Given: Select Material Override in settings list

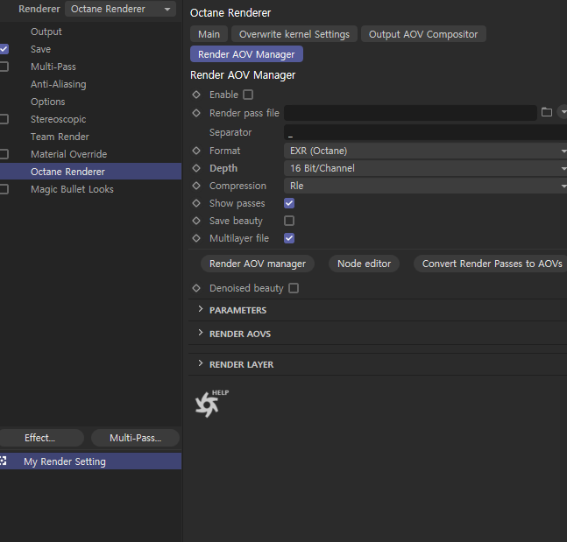Looking at the screenshot, I should click(68, 154).
